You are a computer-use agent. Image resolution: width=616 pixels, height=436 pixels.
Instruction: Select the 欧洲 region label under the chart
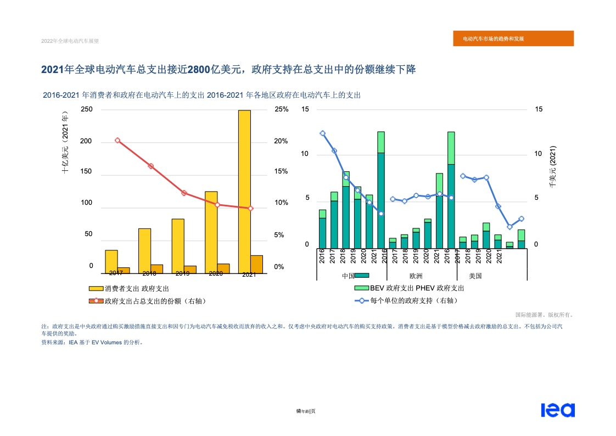416,276
